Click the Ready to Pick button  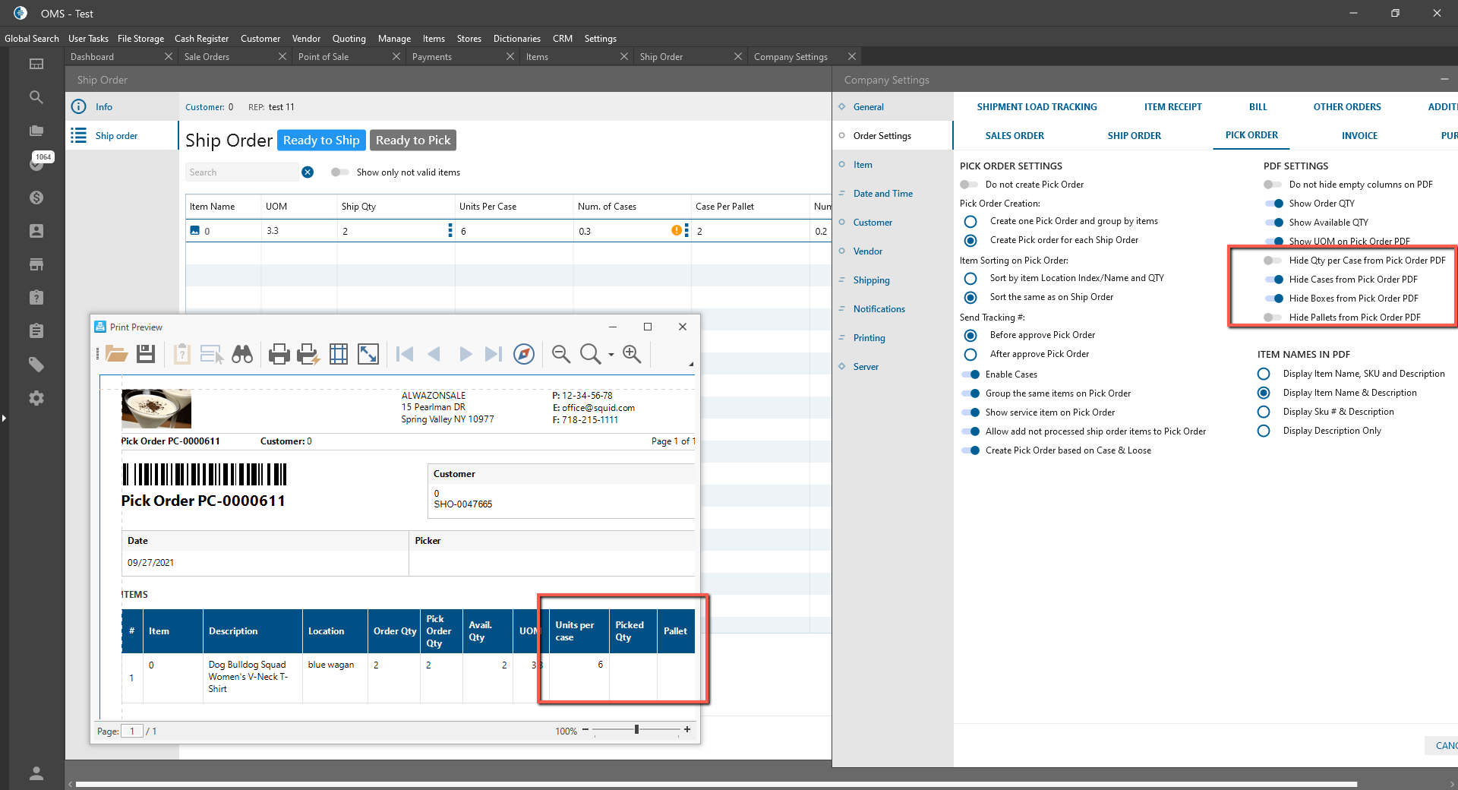click(x=413, y=141)
